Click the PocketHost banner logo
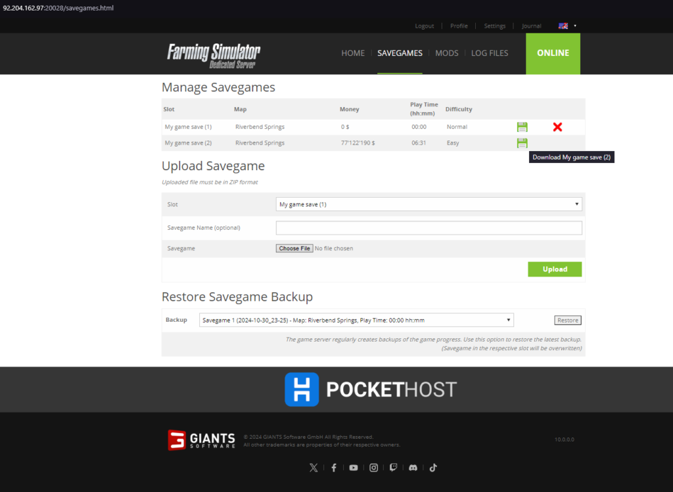The height and width of the screenshot is (492, 673). point(371,390)
